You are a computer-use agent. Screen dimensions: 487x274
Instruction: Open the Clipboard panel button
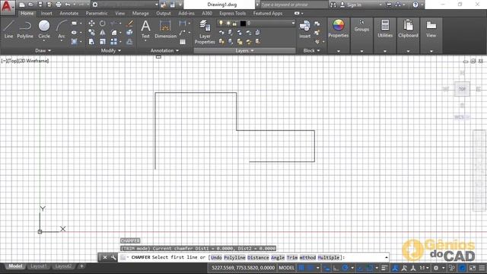[x=408, y=30]
